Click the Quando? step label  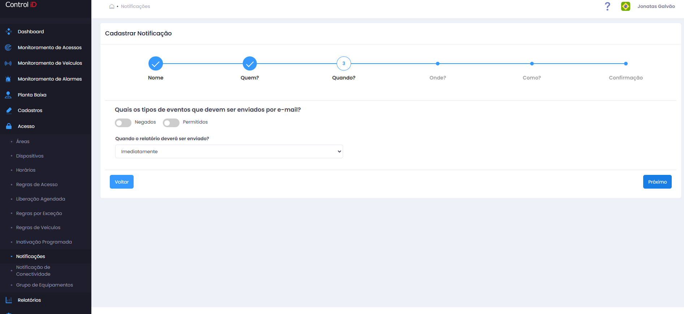tap(344, 78)
